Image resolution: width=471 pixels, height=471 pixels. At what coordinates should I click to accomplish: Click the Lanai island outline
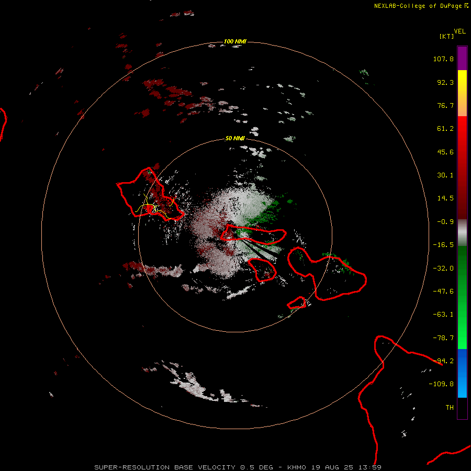click(262, 270)
